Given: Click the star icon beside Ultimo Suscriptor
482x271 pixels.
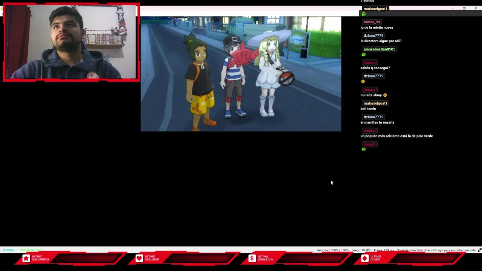Looking at the screenshot, I should pos(26,258).
